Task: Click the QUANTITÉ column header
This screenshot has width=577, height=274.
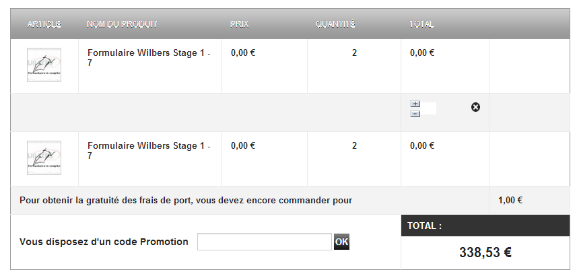Action: [335, 24]
